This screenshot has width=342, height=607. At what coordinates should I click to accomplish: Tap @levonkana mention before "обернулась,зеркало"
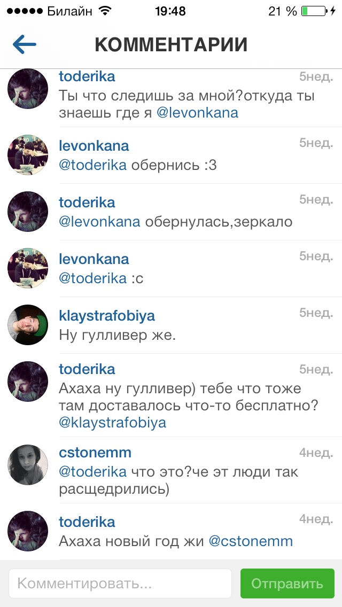[x=99, y=222]
